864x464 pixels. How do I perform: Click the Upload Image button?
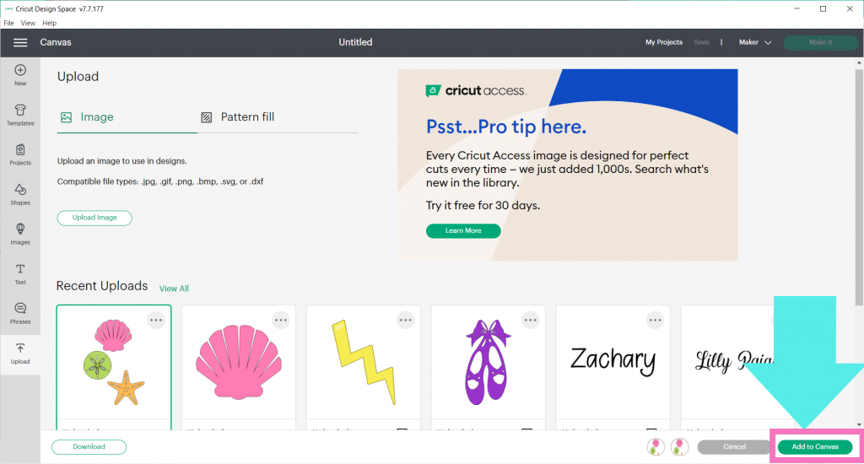point(94,218)
